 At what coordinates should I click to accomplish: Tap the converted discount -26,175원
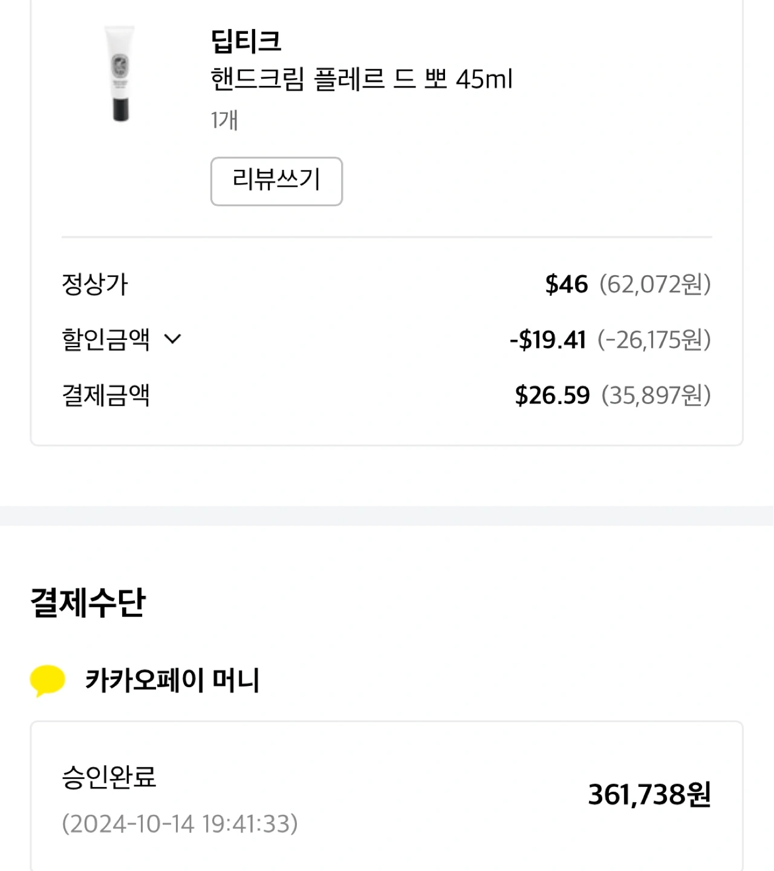[654, 340]
